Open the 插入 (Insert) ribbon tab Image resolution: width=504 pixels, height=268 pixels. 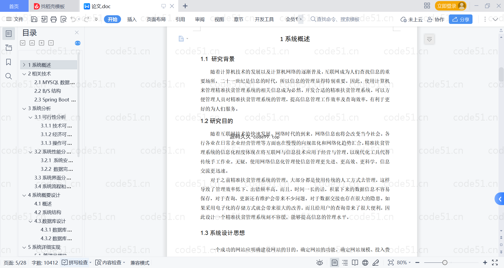(132, 19)
